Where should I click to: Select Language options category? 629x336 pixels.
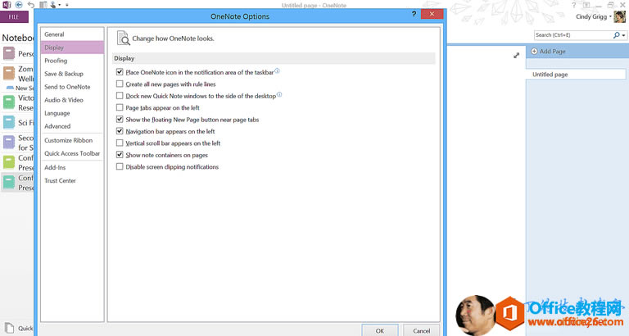[72, 113]
